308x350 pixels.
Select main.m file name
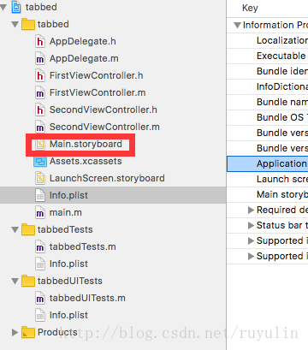[x=66, y=212]
